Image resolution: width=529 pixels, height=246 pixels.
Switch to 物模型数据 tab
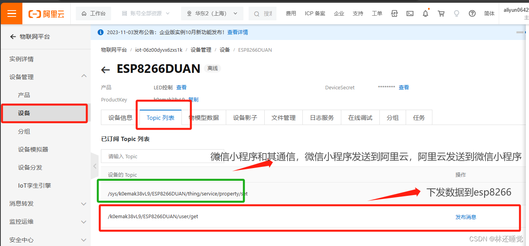click(x=204, y=118)
